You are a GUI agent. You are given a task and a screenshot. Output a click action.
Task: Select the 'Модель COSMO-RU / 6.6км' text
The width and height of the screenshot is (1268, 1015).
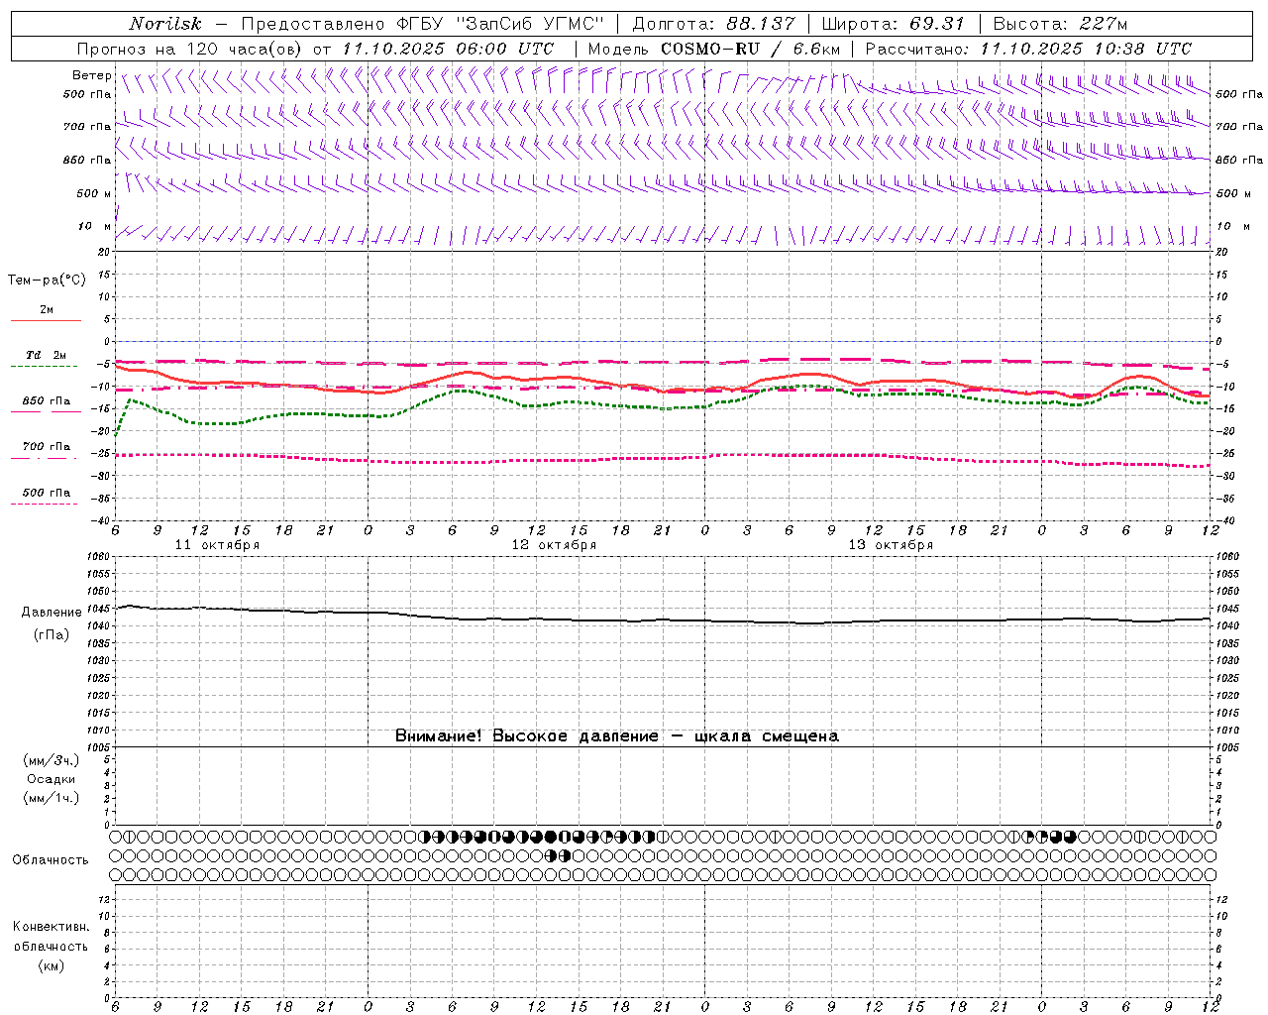click(x=713, y=49)
